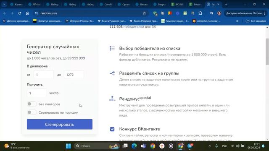Open the media control toolbar icon
The height and width of the screenshot is (151, 269).
[x=211, y=13]
